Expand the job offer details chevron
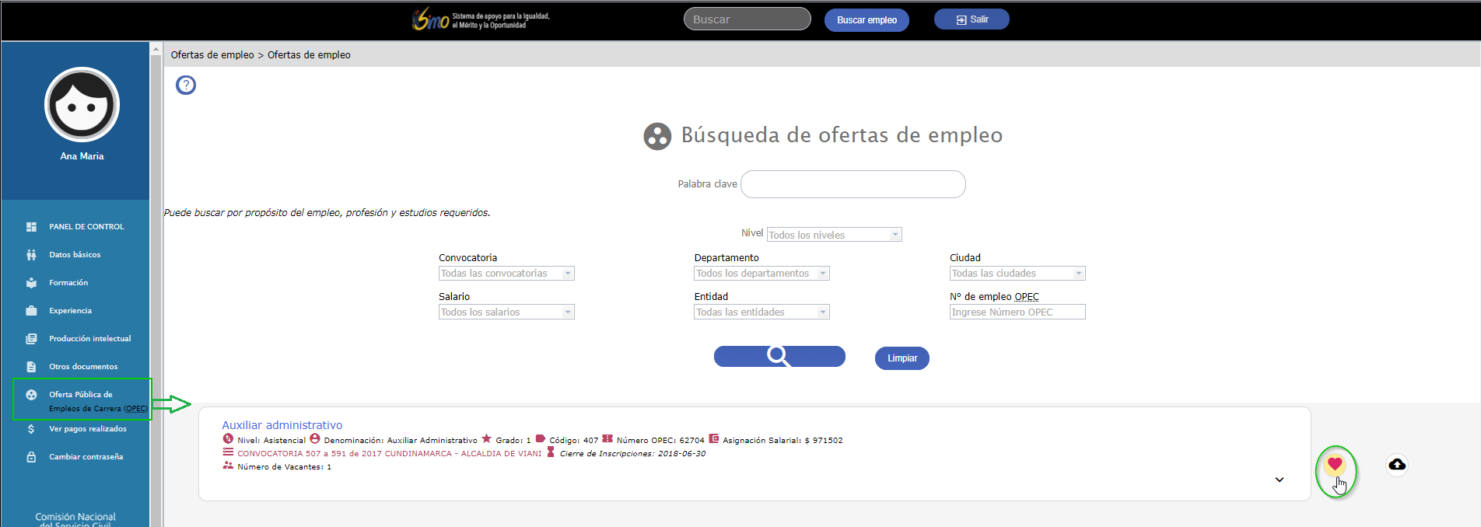Image resolution: width=1481 pixels, height=527 pixels. pos(1280,480)
